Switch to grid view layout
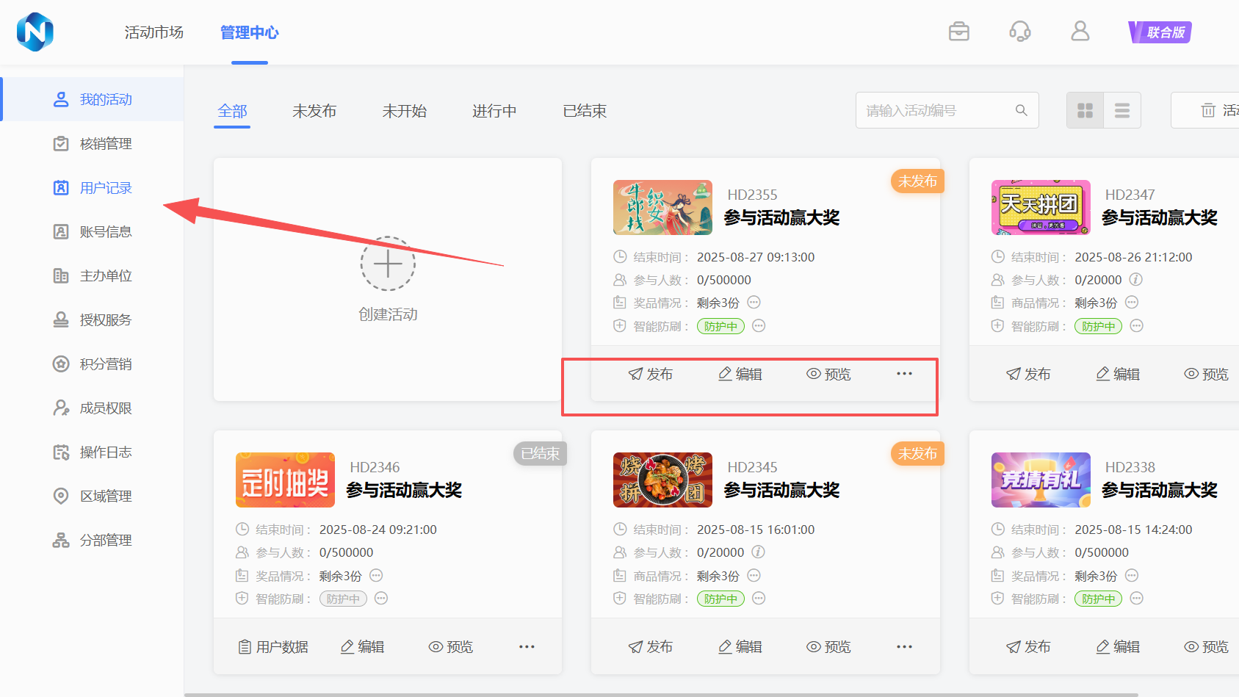 (x=1085, y=111)
